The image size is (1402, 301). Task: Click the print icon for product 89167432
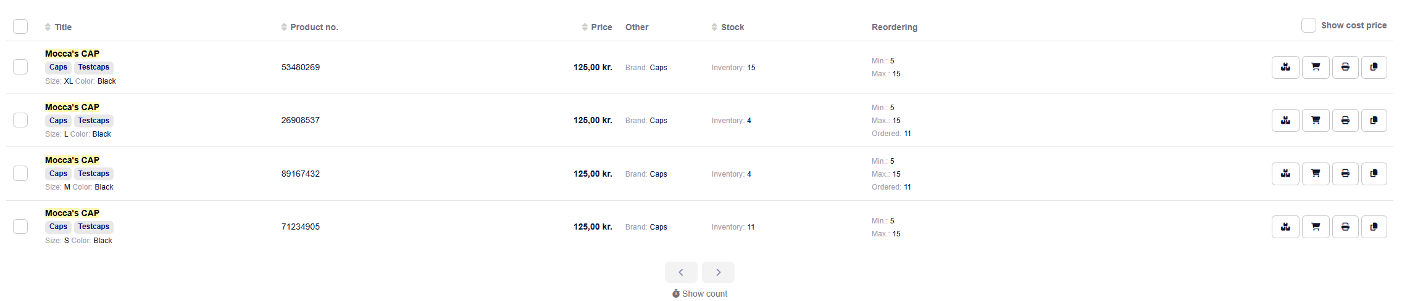tap(1345, 174)
